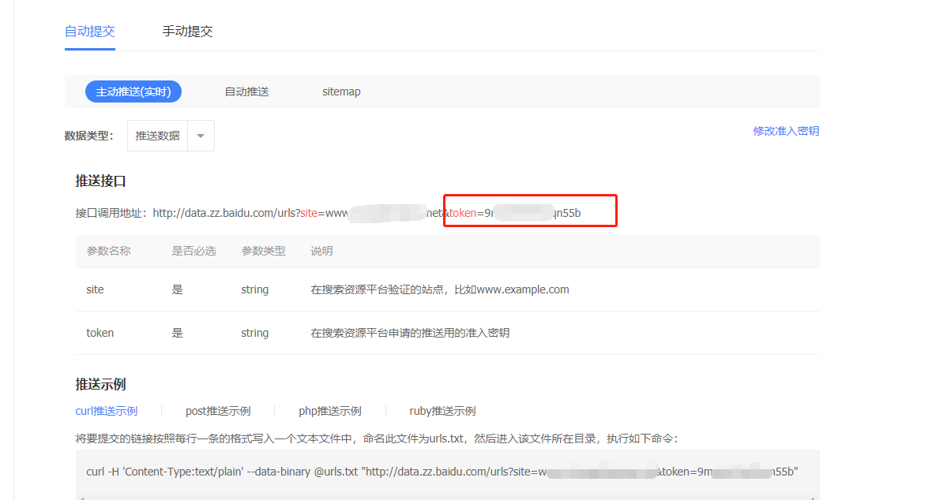Click the red site parameter in the interface URL
This screenshot has width=932, height=500.
click(308, 212)
